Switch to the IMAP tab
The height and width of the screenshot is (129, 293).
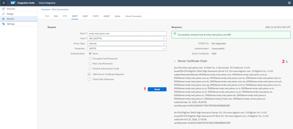click(x=85, y=16)
